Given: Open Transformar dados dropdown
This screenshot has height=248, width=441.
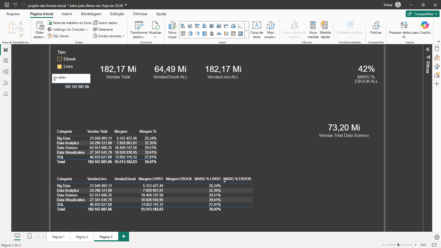Looking at the screenshot, I should point(139,35).
